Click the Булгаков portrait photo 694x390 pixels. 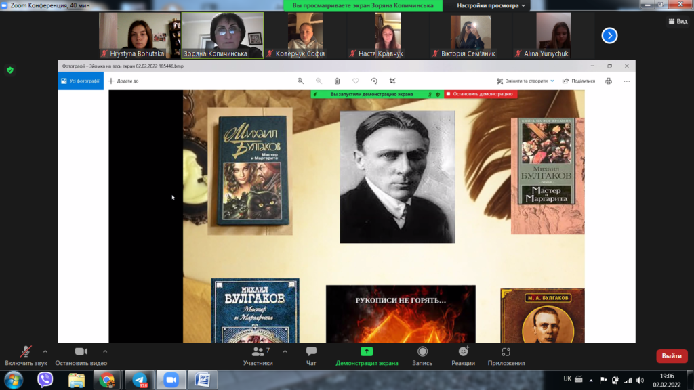(397, 177)
